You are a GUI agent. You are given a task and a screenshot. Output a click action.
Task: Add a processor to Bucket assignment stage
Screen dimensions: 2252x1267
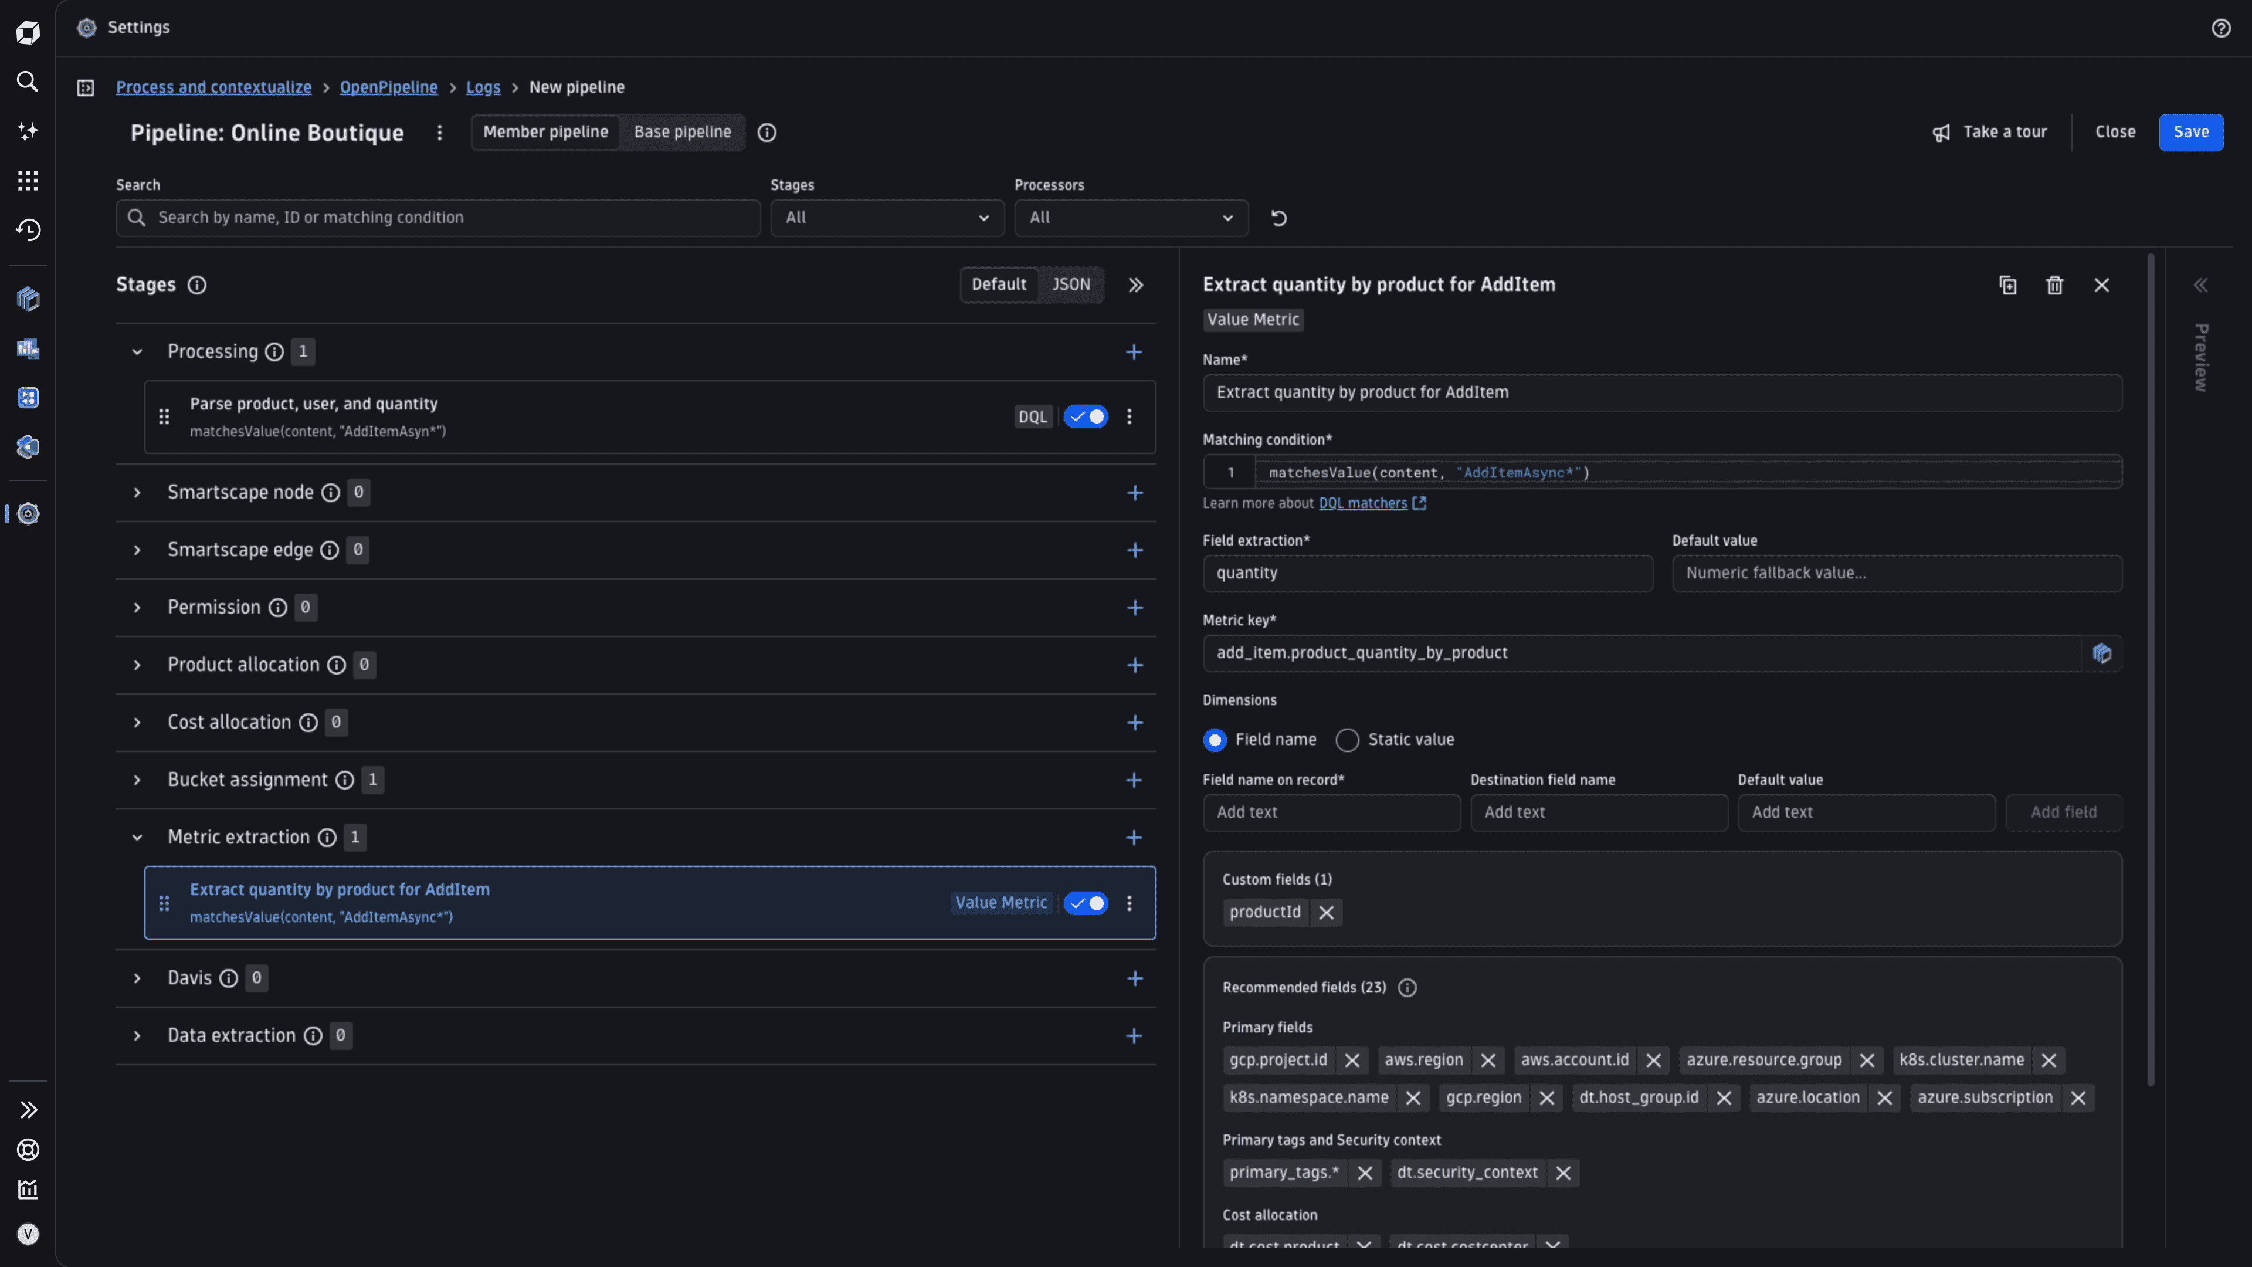coord(1134,780)
